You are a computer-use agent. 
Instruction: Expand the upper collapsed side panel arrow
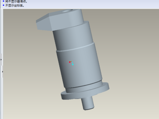coord(1,59)
